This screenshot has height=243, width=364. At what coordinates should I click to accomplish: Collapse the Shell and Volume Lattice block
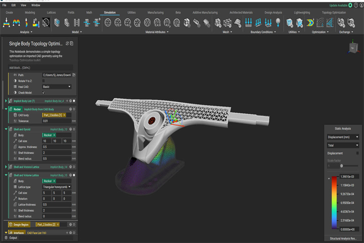6,175
